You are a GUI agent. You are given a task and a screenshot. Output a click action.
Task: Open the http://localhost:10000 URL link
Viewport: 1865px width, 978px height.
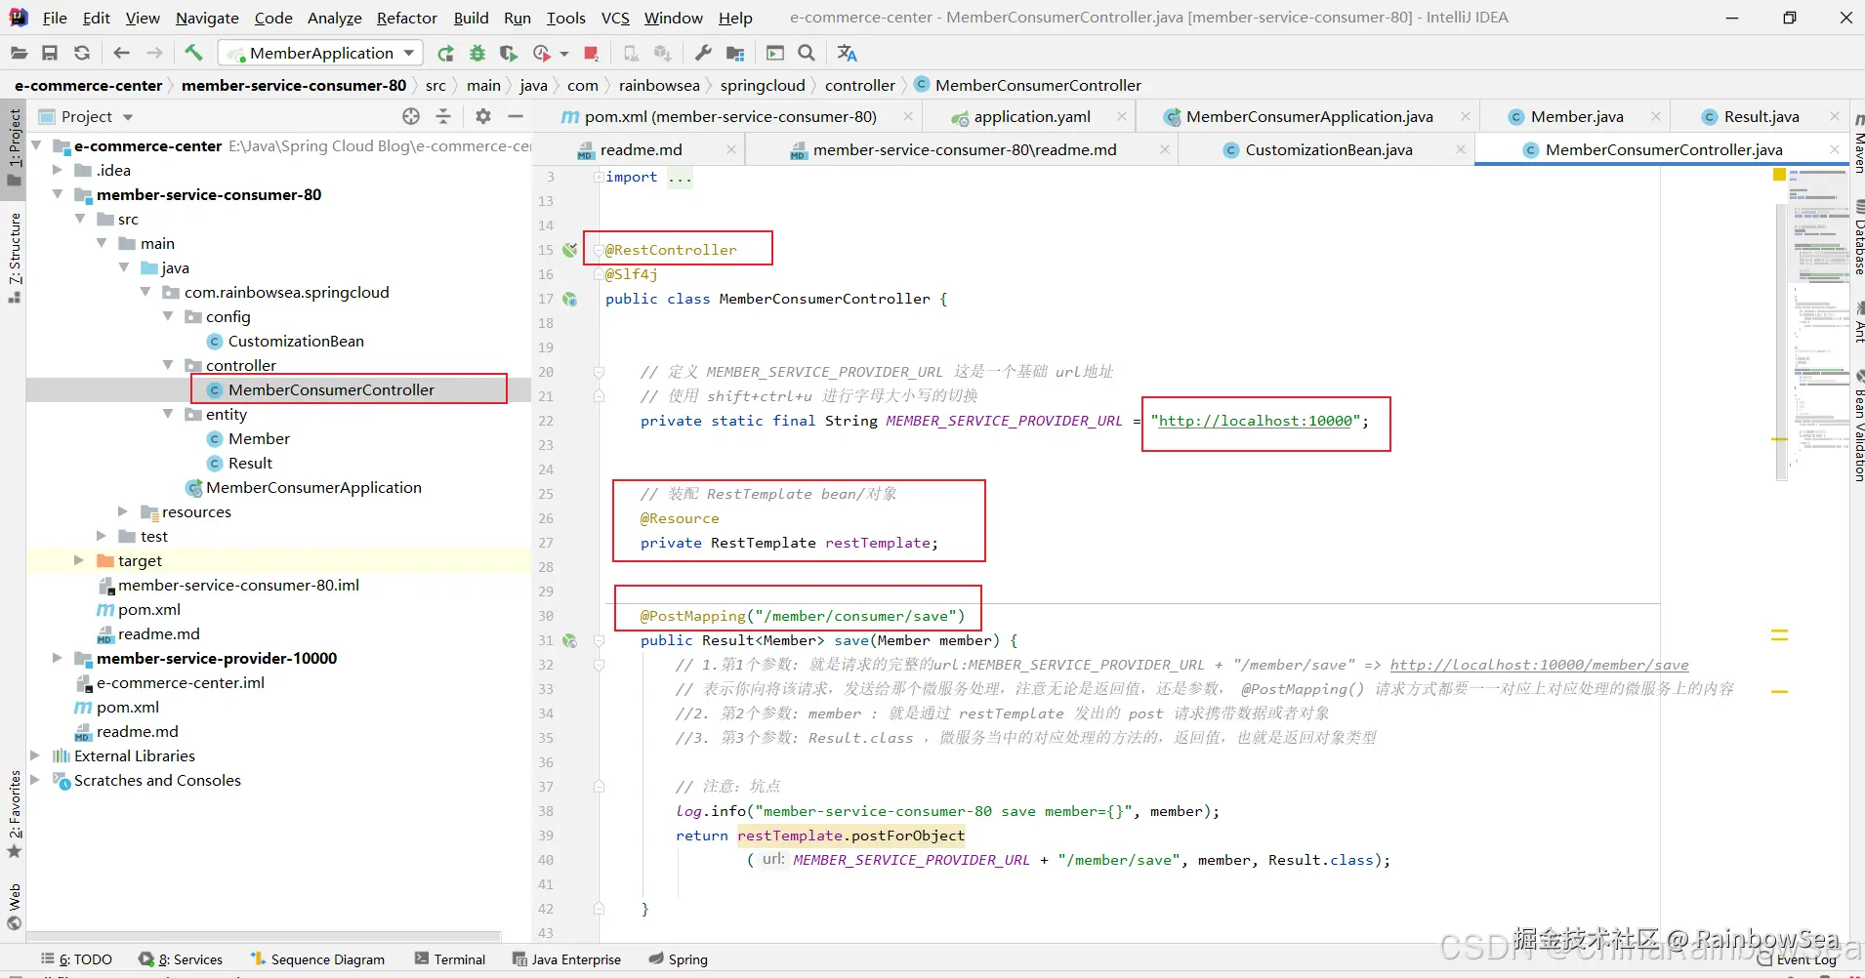1255,421
